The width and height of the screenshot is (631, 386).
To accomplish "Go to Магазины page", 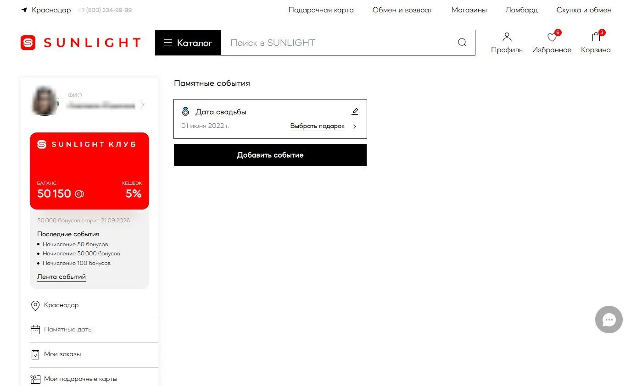I will click(469, 10).
